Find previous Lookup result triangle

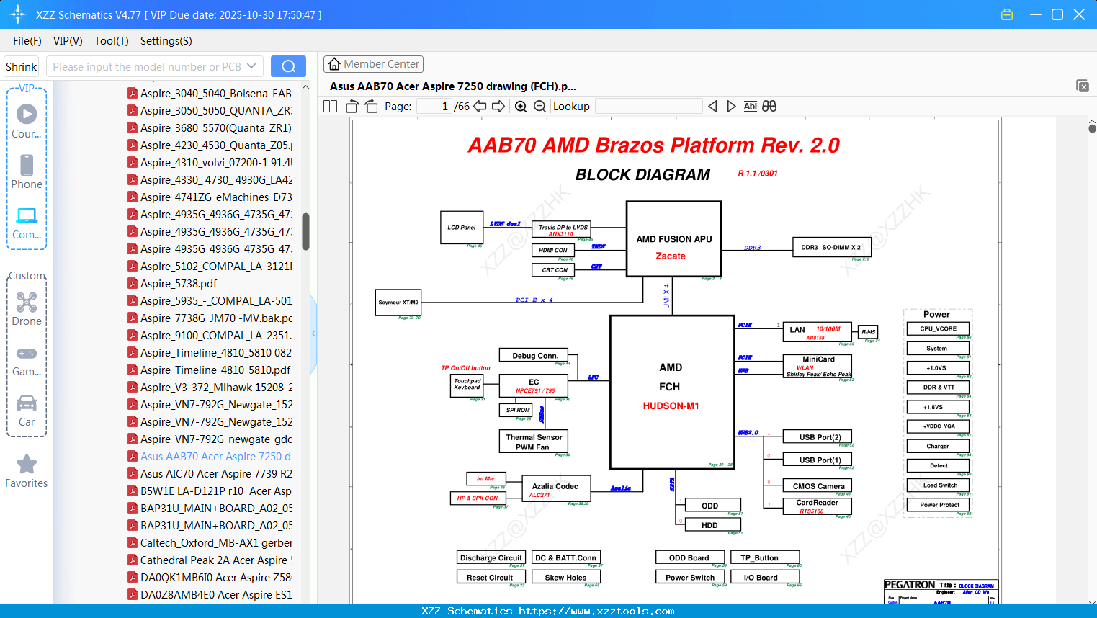(x=712, y=106)
